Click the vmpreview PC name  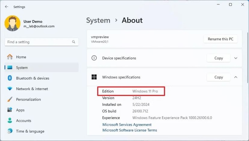(x=100, y=37)
